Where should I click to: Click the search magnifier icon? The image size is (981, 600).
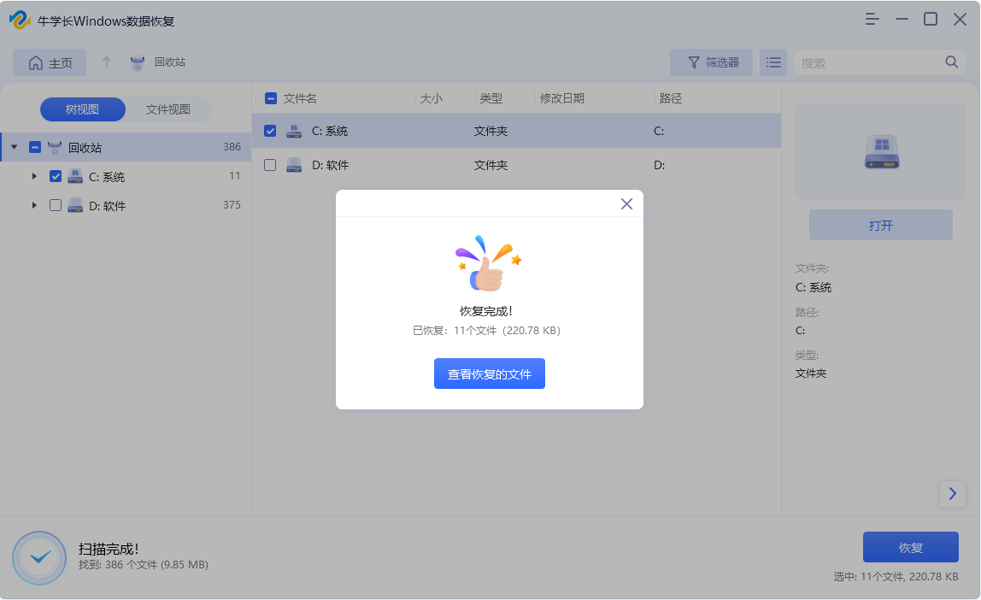click(951, 62)
